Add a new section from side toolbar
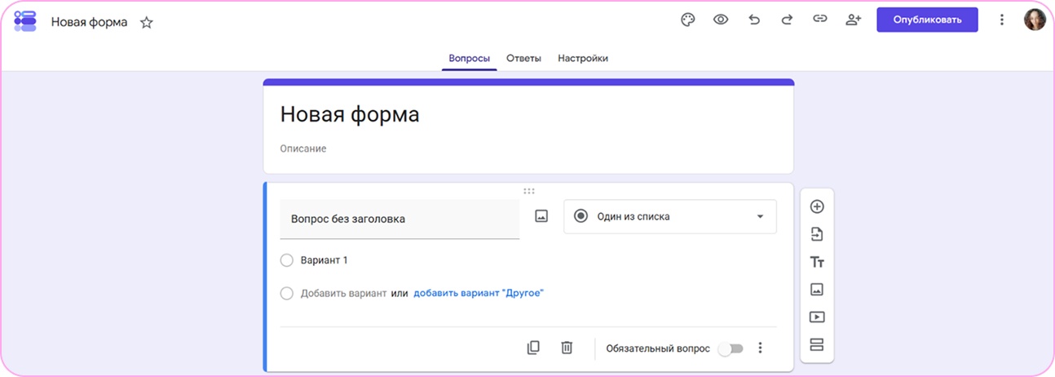The image size is (1055, 377). (x=817, y=344)
